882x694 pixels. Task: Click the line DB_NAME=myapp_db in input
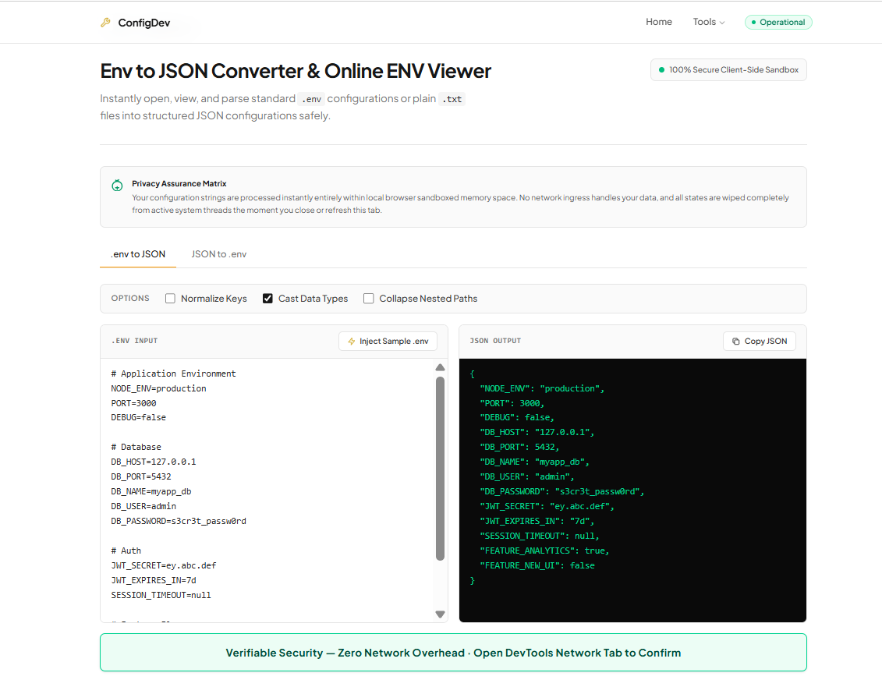coord(151,491)
